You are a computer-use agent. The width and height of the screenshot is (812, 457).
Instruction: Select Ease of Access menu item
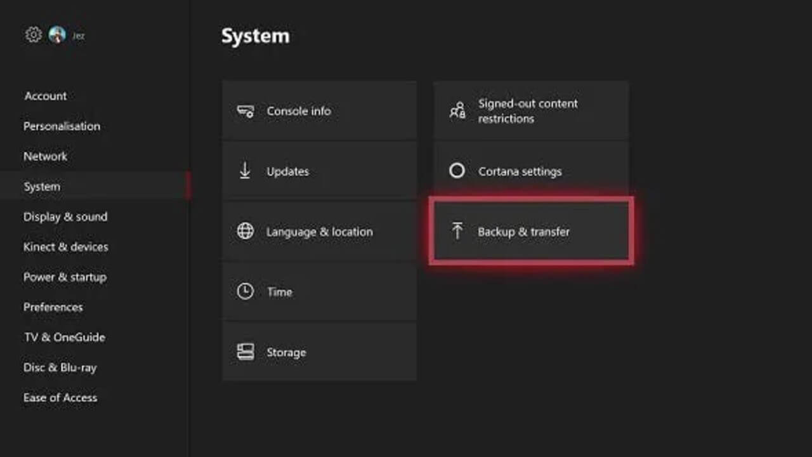pyautogui.click(x=60, y=398)
